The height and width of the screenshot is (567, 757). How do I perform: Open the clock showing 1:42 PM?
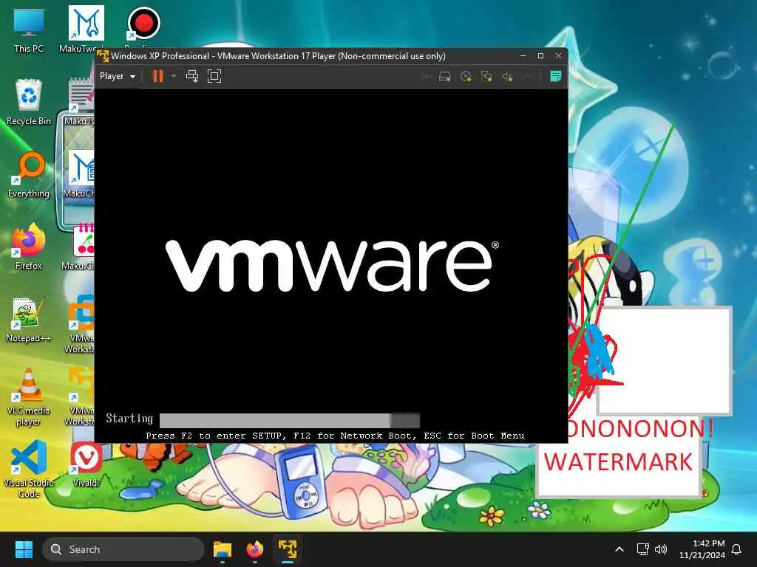702,549
